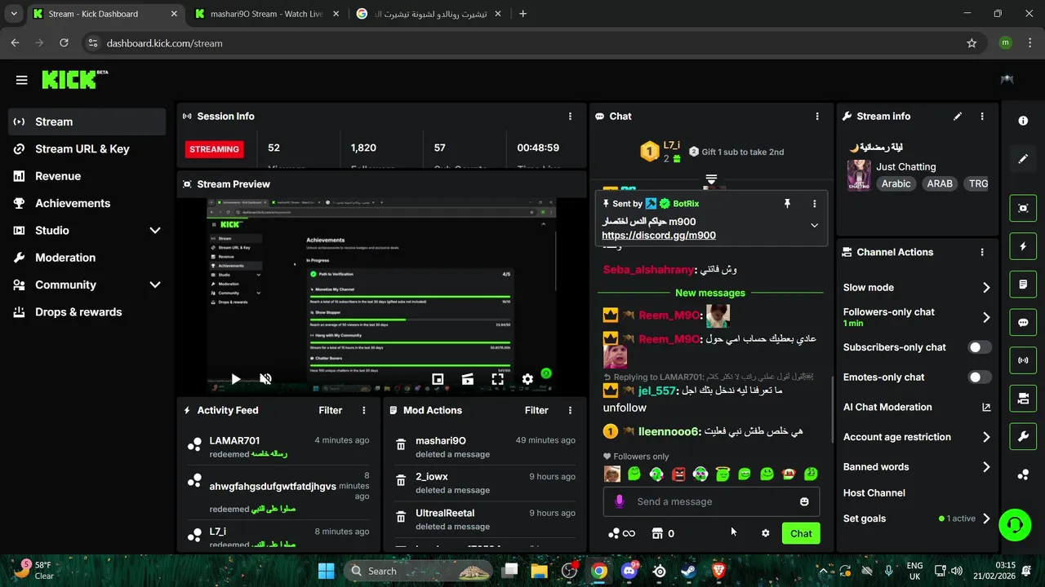Play the stream preview video
1045x587 pixels.
pos(235,379)
